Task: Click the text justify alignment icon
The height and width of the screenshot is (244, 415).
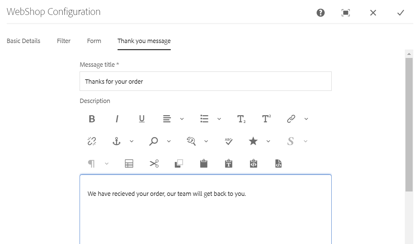Action: tap(167, 119)
